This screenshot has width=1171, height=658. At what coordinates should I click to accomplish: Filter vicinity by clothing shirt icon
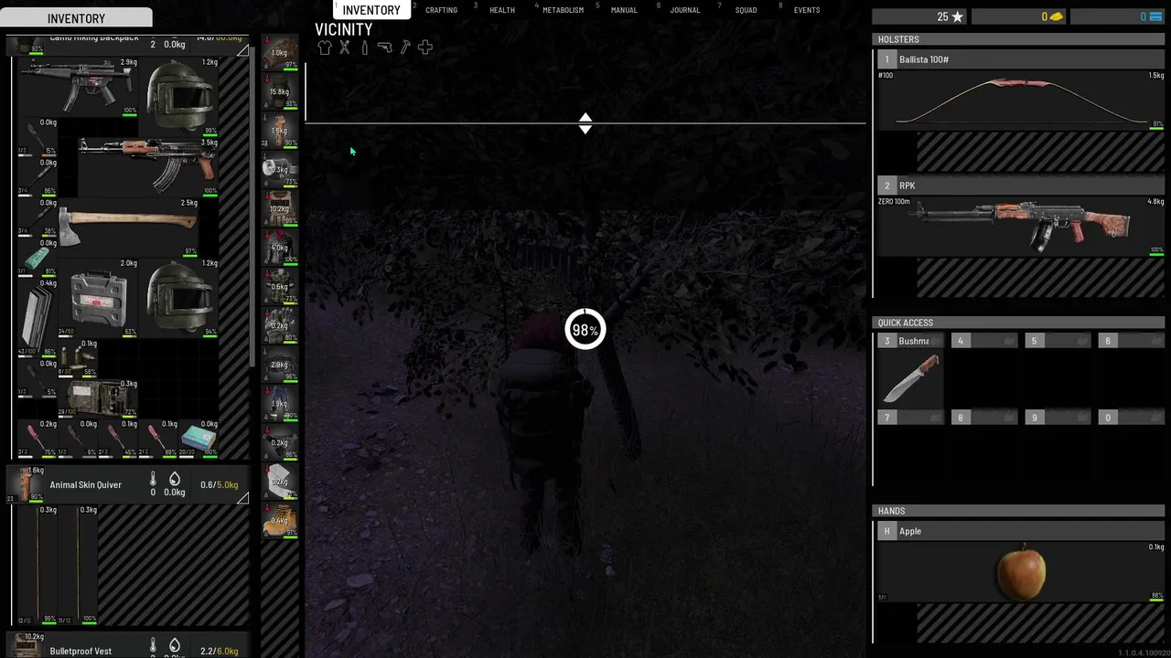tap(325, 48)
